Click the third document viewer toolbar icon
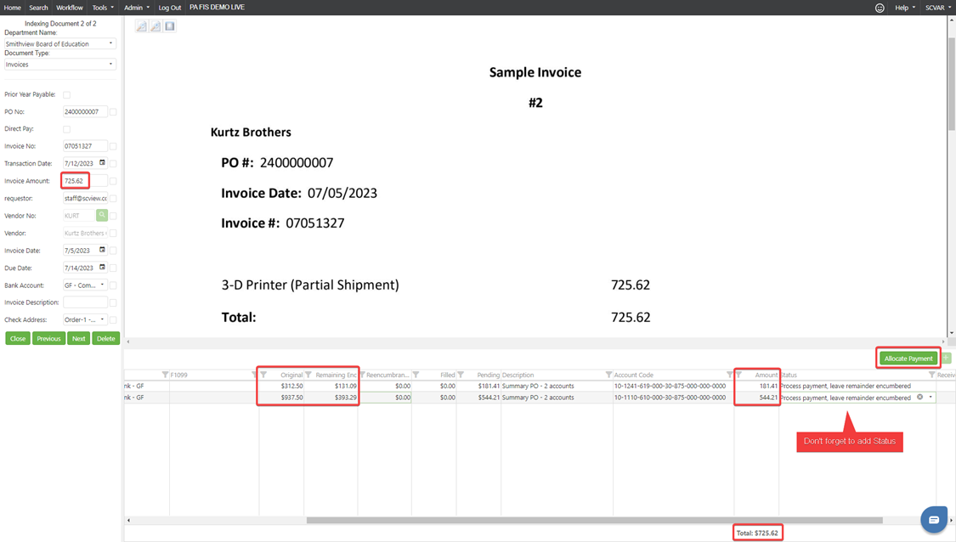Viewport: 956px width, 542px height. [170, 26]
